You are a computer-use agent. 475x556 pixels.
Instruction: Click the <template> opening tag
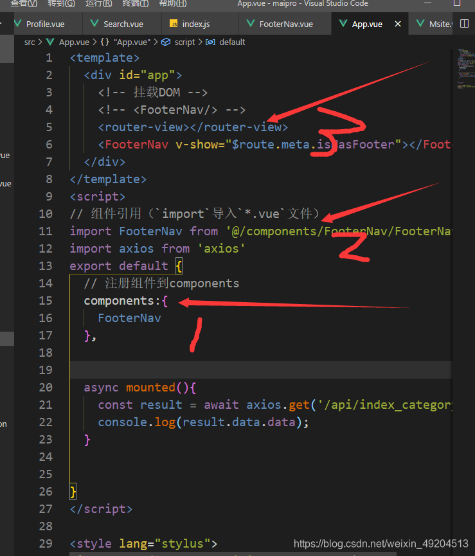coord(105,58)
